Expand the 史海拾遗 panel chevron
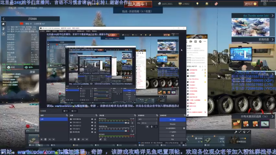This screenshot has height=155, width=276. click(x=273, y=39)
